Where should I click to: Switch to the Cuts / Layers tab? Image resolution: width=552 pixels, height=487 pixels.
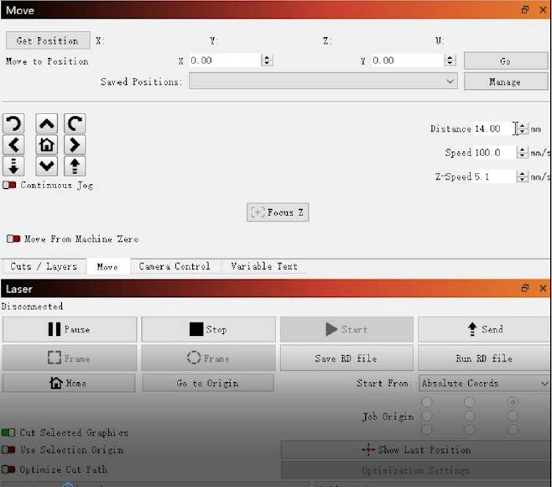pyautogui.click(x=44, y=266)
